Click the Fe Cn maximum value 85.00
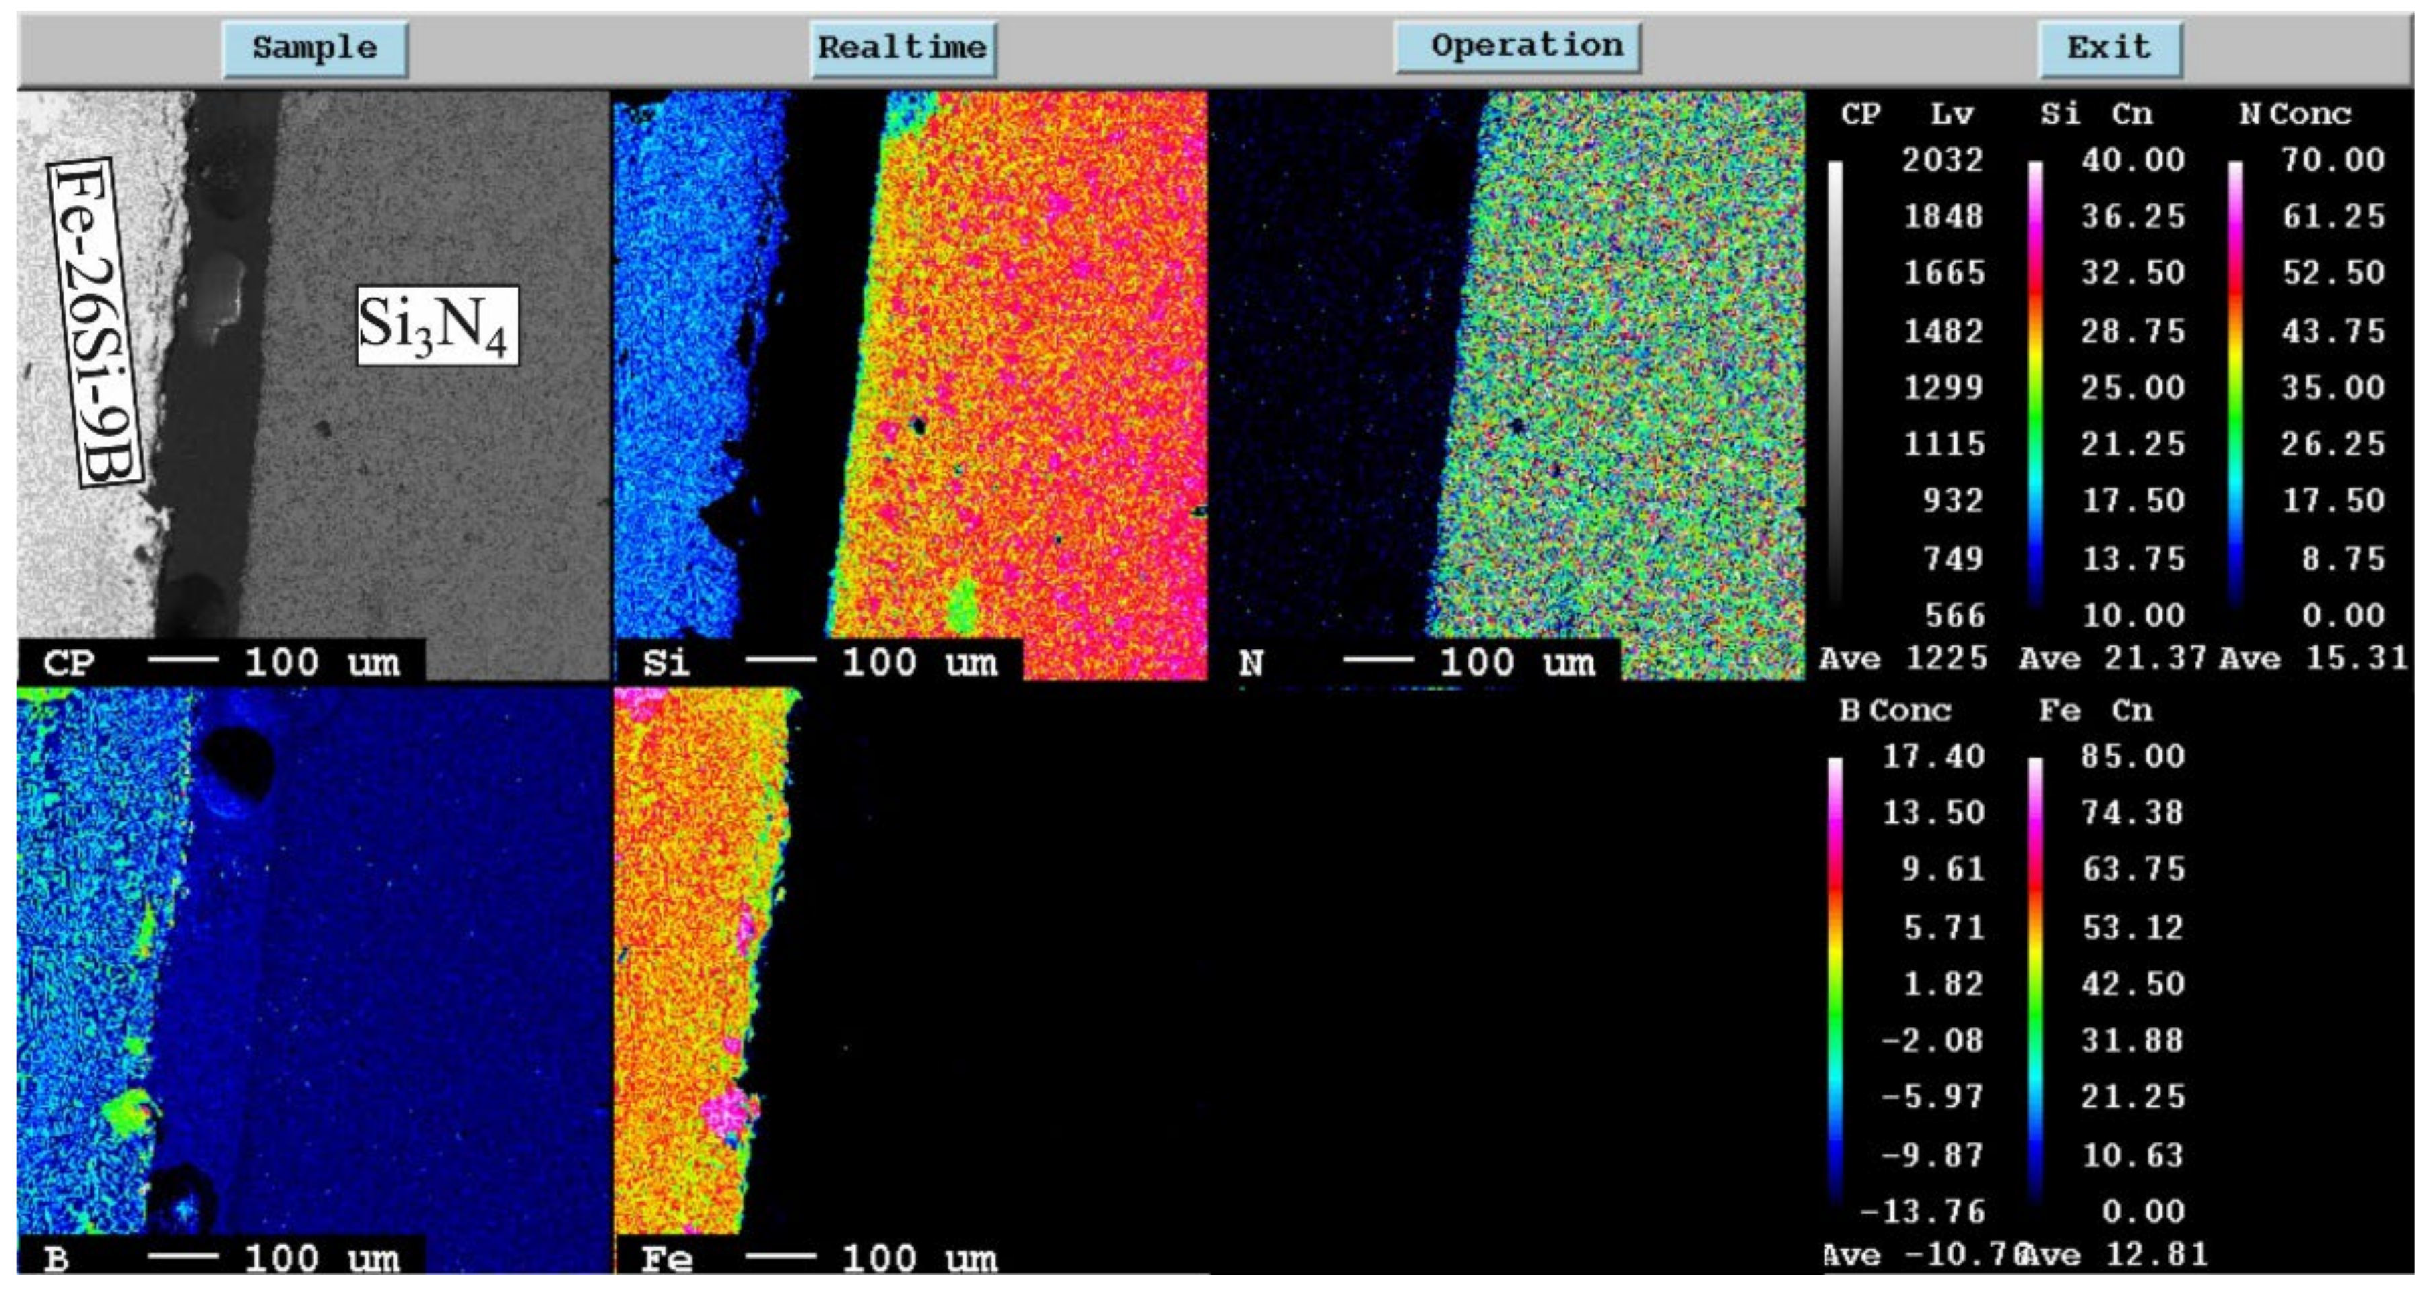 (2132, 757)
